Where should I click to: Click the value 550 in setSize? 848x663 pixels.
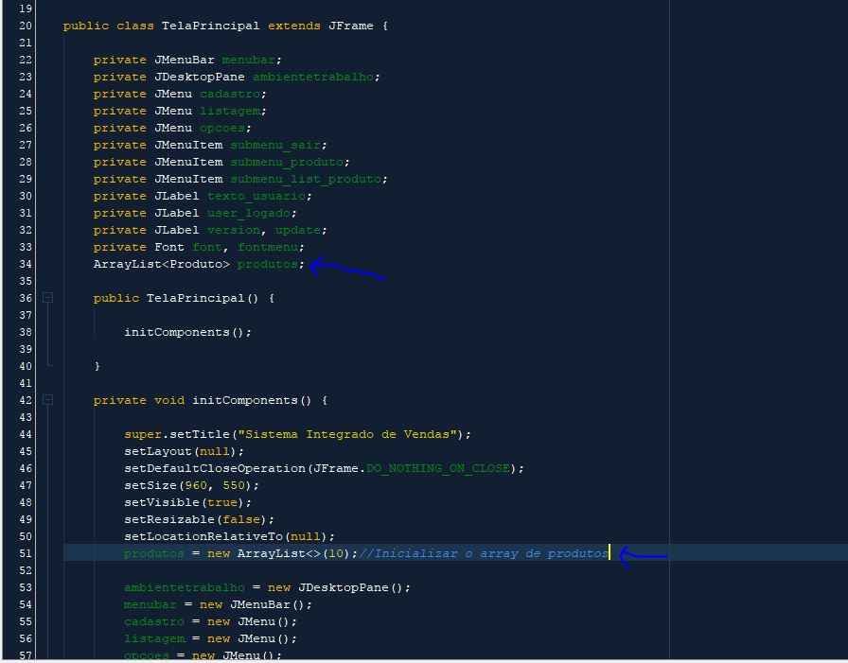[234, 485]
